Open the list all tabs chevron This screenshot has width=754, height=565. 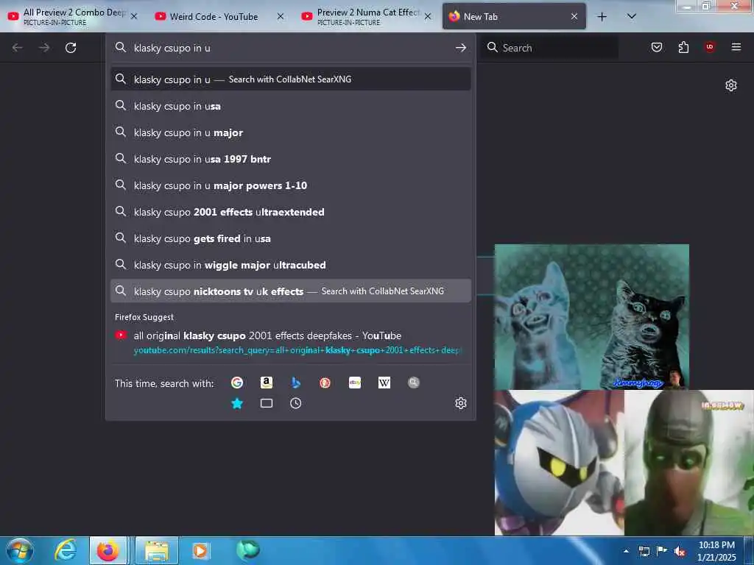coord(632,16)
